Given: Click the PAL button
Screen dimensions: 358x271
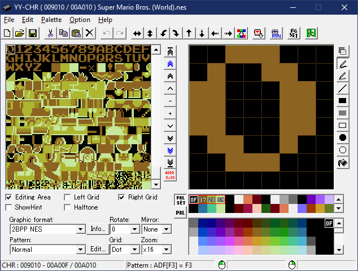Looking at the screenshot, I should (x=180, y=213).
